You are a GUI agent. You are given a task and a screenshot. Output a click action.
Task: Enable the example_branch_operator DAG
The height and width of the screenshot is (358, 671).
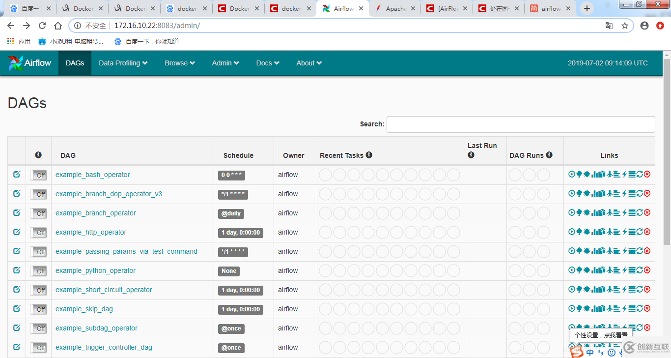click(x=38, y=213)
